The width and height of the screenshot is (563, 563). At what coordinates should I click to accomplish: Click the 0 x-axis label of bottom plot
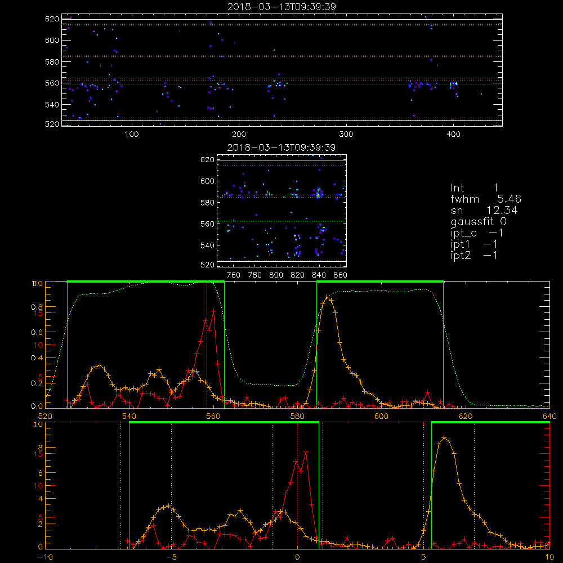297,557
